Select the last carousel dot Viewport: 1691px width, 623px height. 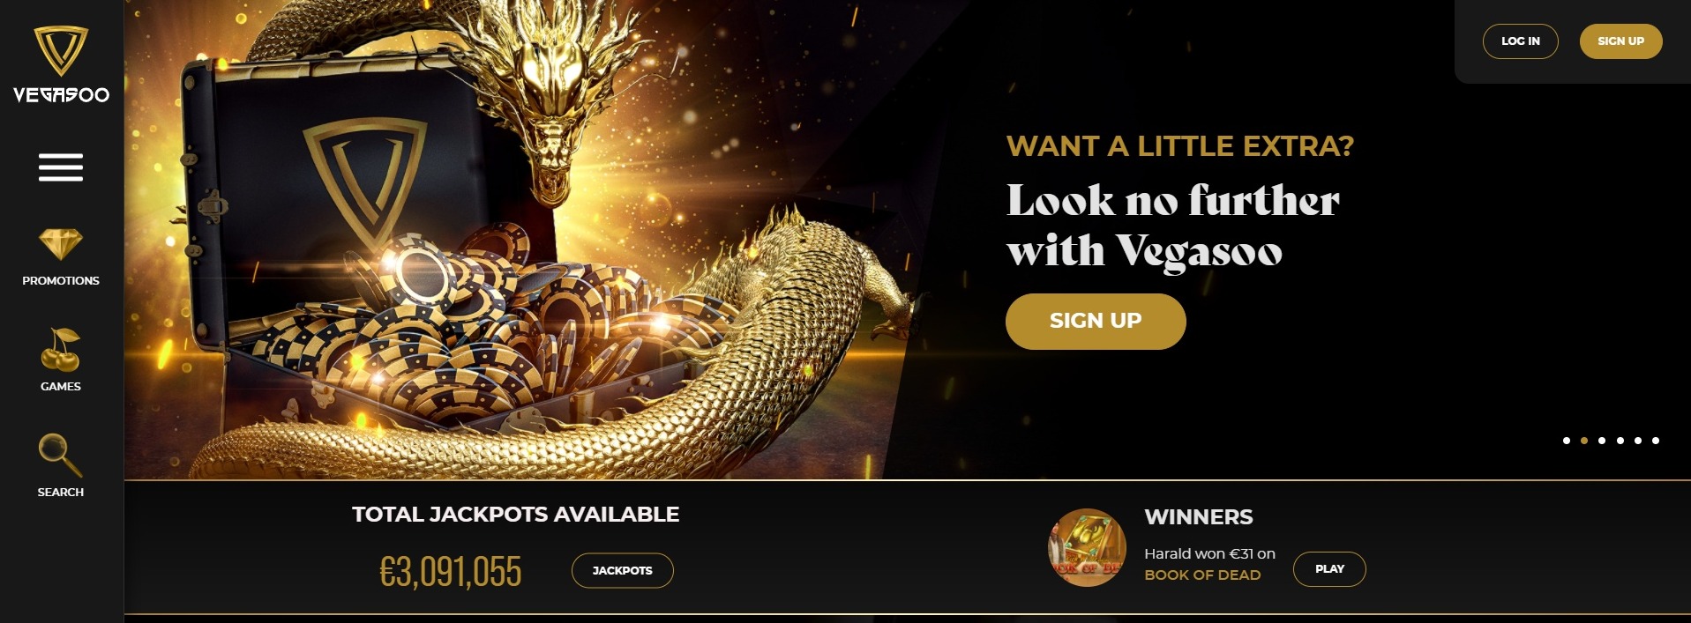pos(1656,441)
